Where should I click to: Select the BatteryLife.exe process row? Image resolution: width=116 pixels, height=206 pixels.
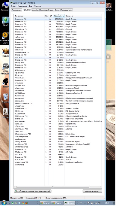pyautogui.click(x=58, y=142)
